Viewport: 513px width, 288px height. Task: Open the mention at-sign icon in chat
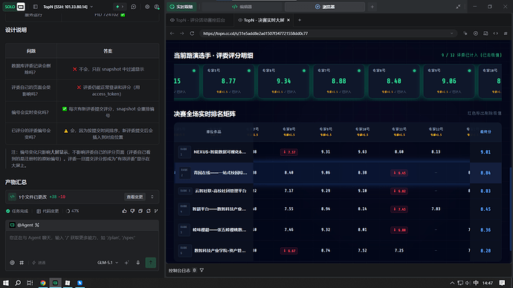tap(12, 263)
